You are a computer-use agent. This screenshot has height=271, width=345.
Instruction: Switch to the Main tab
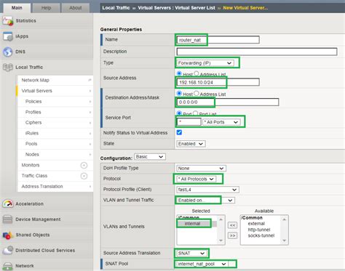17,8
